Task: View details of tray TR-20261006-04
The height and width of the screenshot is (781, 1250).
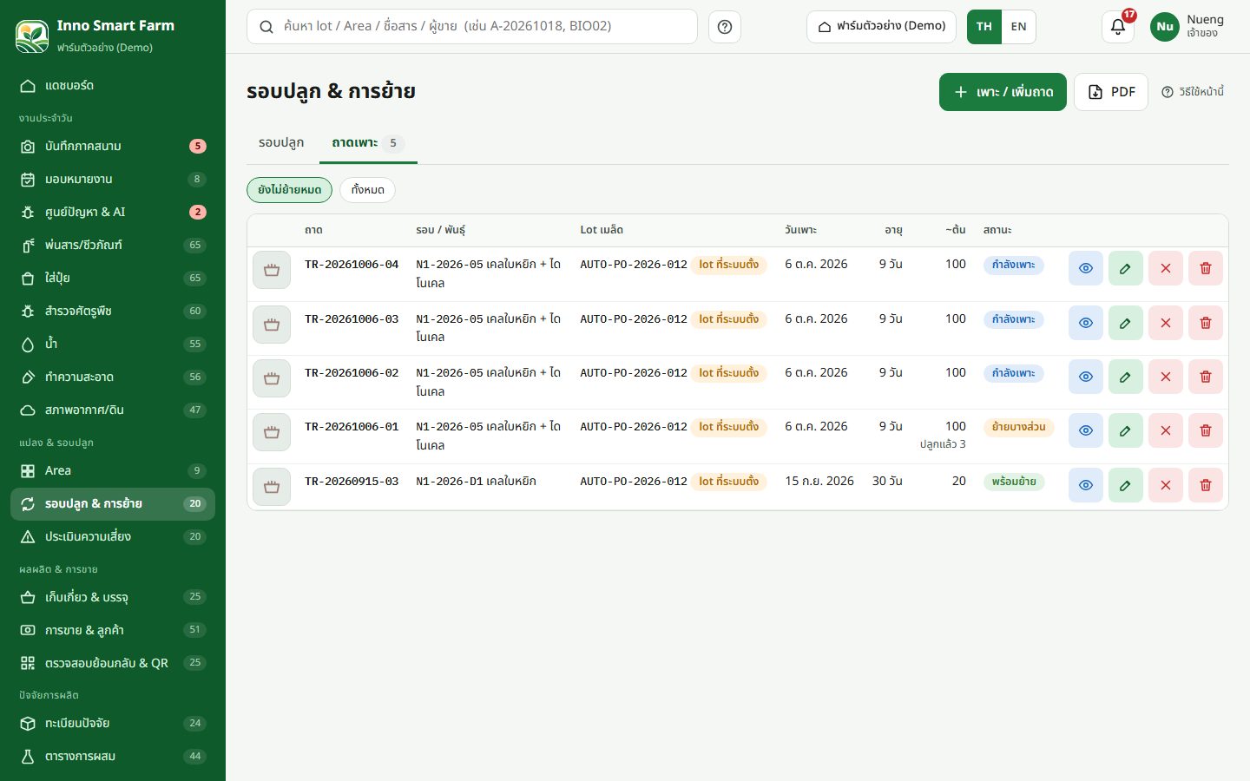Action: point(1085,268)
